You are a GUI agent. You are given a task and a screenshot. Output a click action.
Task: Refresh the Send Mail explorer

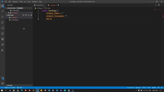click(x=28, y=15)
